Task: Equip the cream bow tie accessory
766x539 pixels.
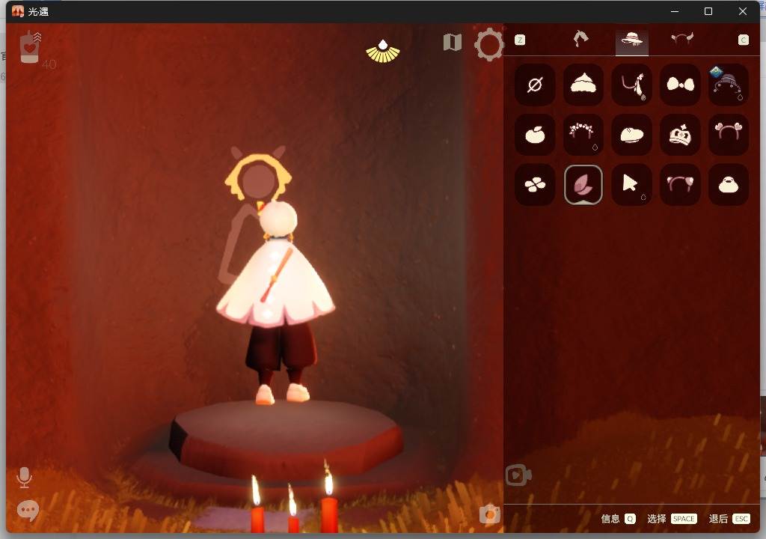Action: (x=680, y=85)
